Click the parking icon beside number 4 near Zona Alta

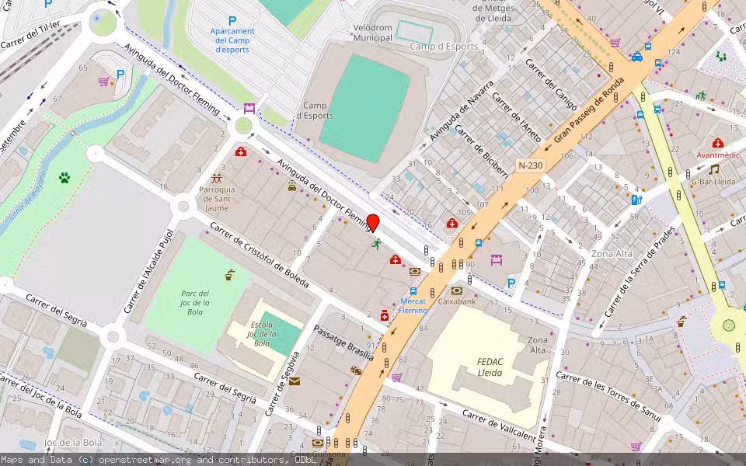(511, 284)
